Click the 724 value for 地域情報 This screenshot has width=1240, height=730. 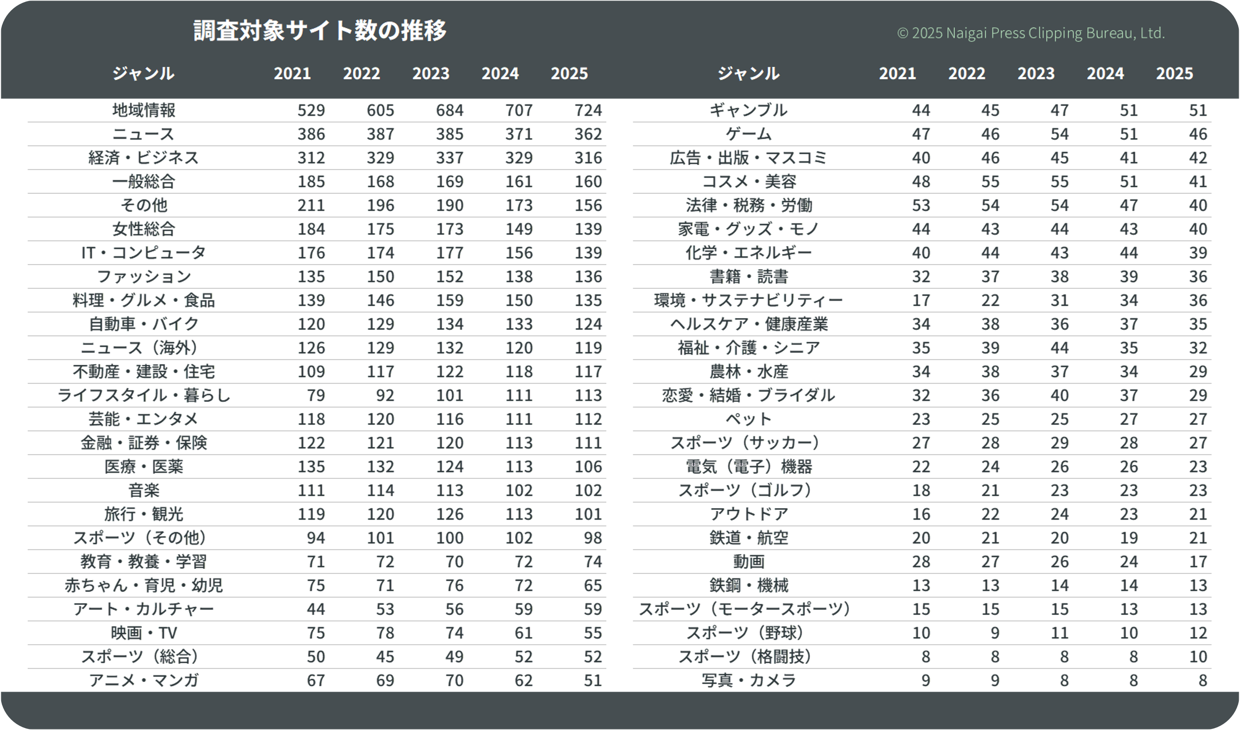pyautogui.click(x=588, y=110)
